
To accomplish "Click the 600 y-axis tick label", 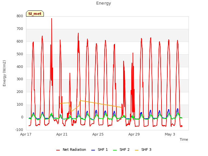I will (20, 42).
